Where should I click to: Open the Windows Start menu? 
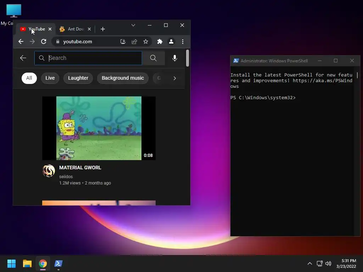[11, 263]
